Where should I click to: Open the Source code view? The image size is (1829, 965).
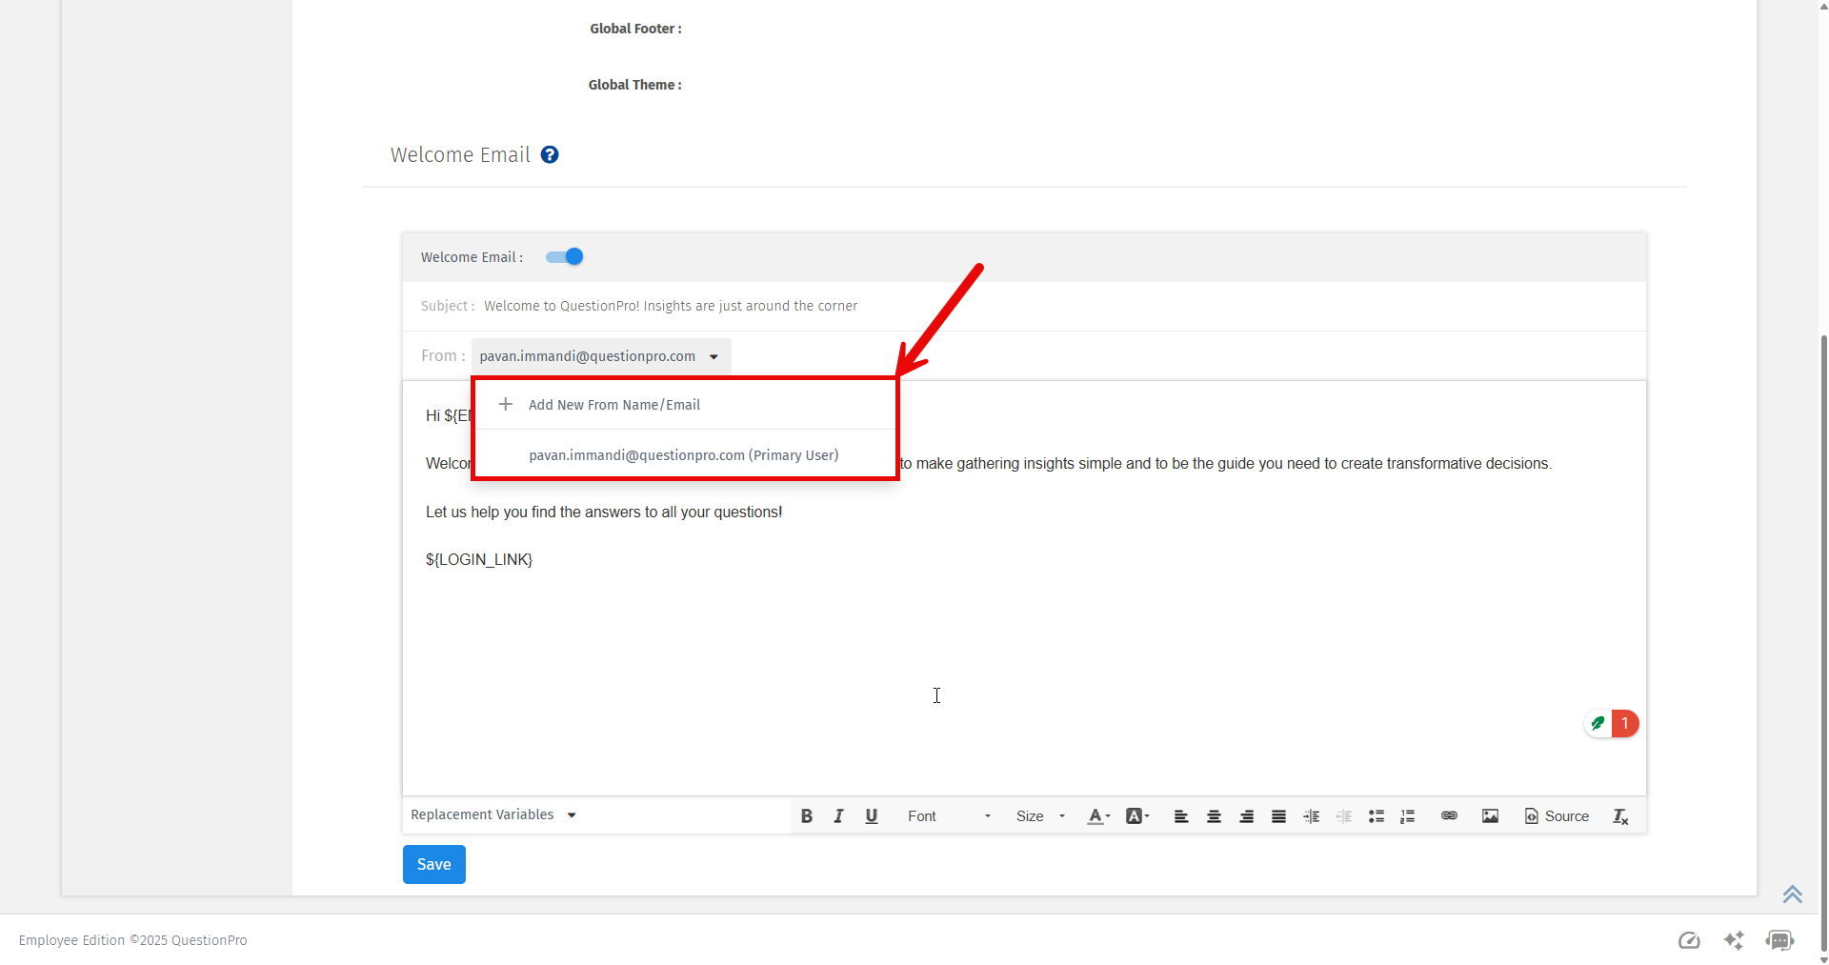click(x=1557, y=815)
